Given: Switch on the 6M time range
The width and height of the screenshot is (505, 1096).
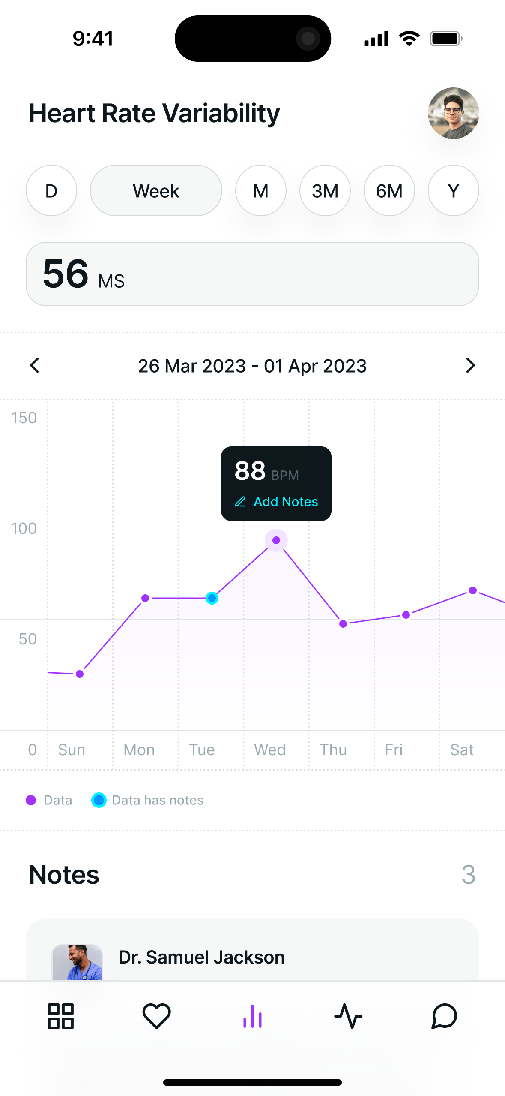Looking at the screenshot, I should 389,190.
